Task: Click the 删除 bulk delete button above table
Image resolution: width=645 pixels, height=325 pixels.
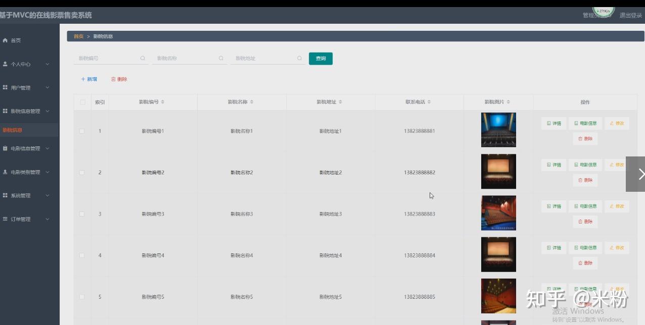Action: pos(119,79)
